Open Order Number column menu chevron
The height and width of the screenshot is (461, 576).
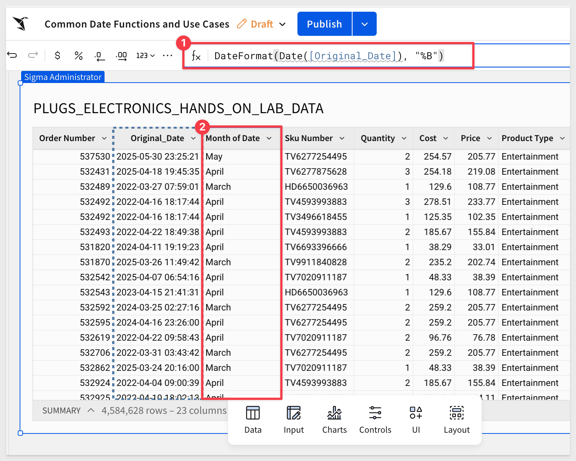104,138
